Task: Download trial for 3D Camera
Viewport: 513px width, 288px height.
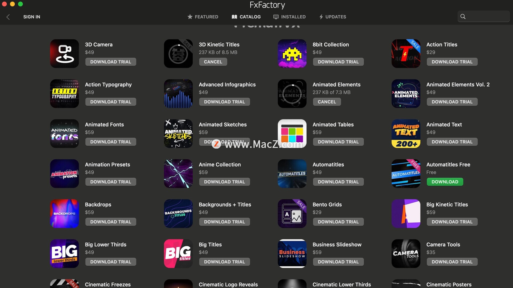Action: pyautogui.click(x=111, y=62)
